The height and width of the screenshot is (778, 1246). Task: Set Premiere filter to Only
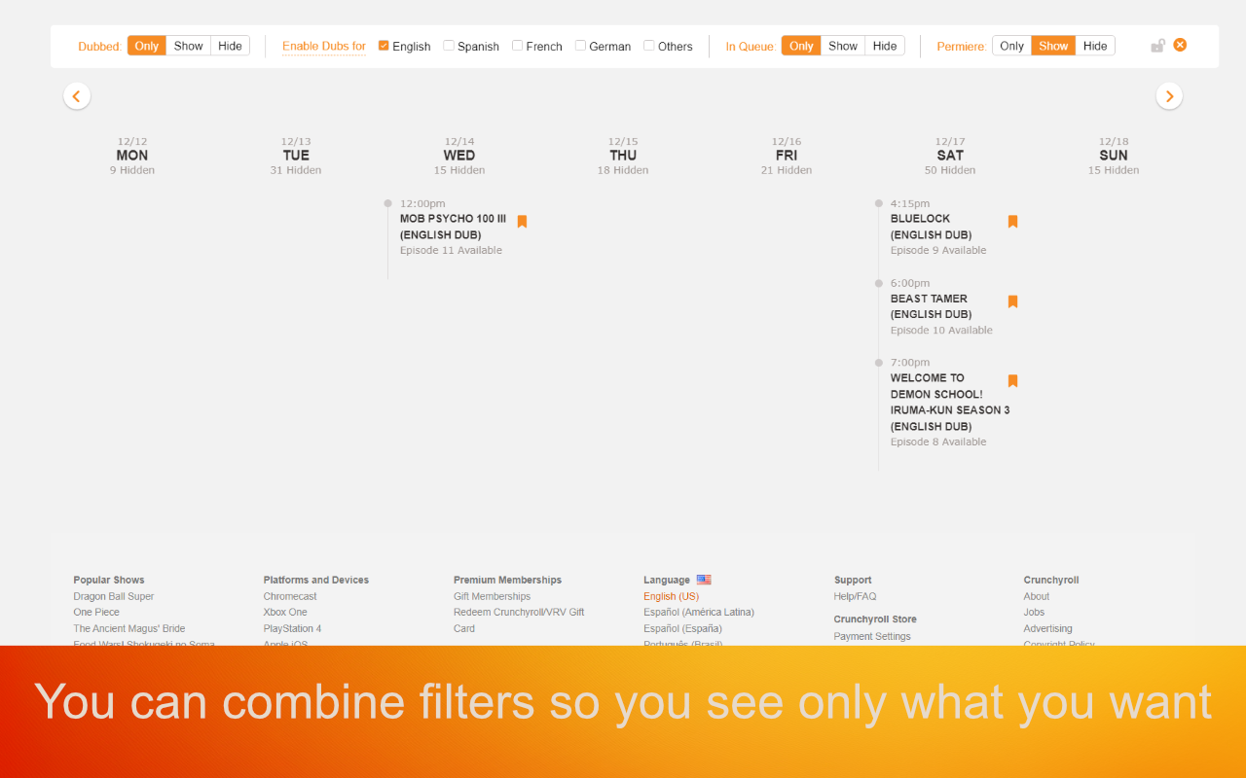pos(1011,45)
